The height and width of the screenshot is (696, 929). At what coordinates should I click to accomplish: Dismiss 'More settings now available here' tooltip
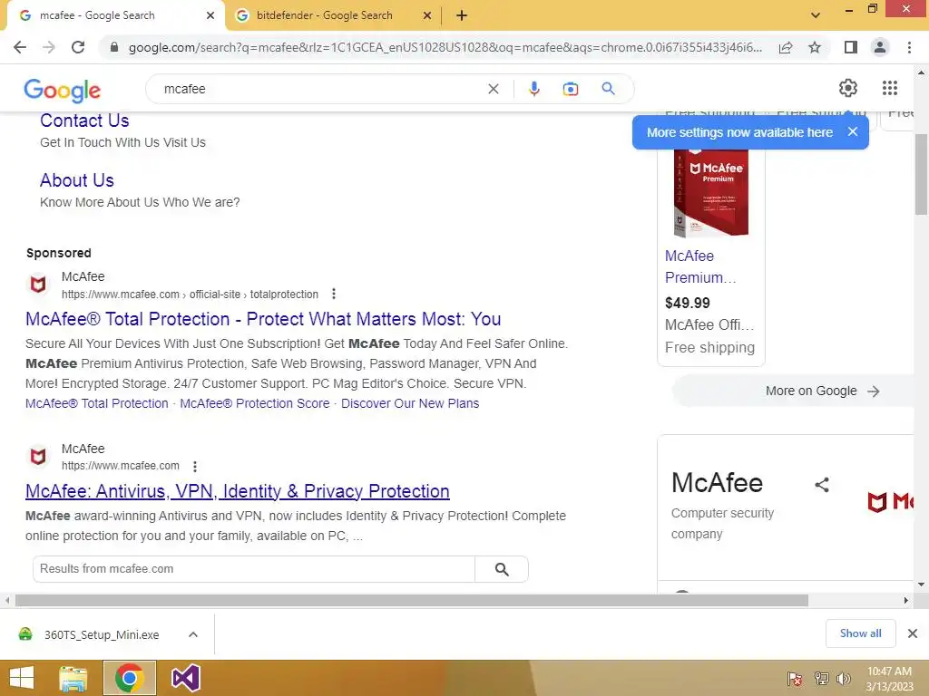[853, 131]
